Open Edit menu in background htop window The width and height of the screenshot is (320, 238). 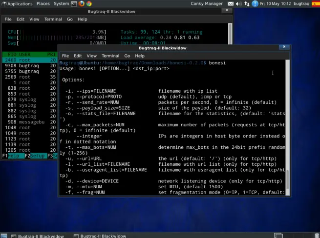[20, 19]
